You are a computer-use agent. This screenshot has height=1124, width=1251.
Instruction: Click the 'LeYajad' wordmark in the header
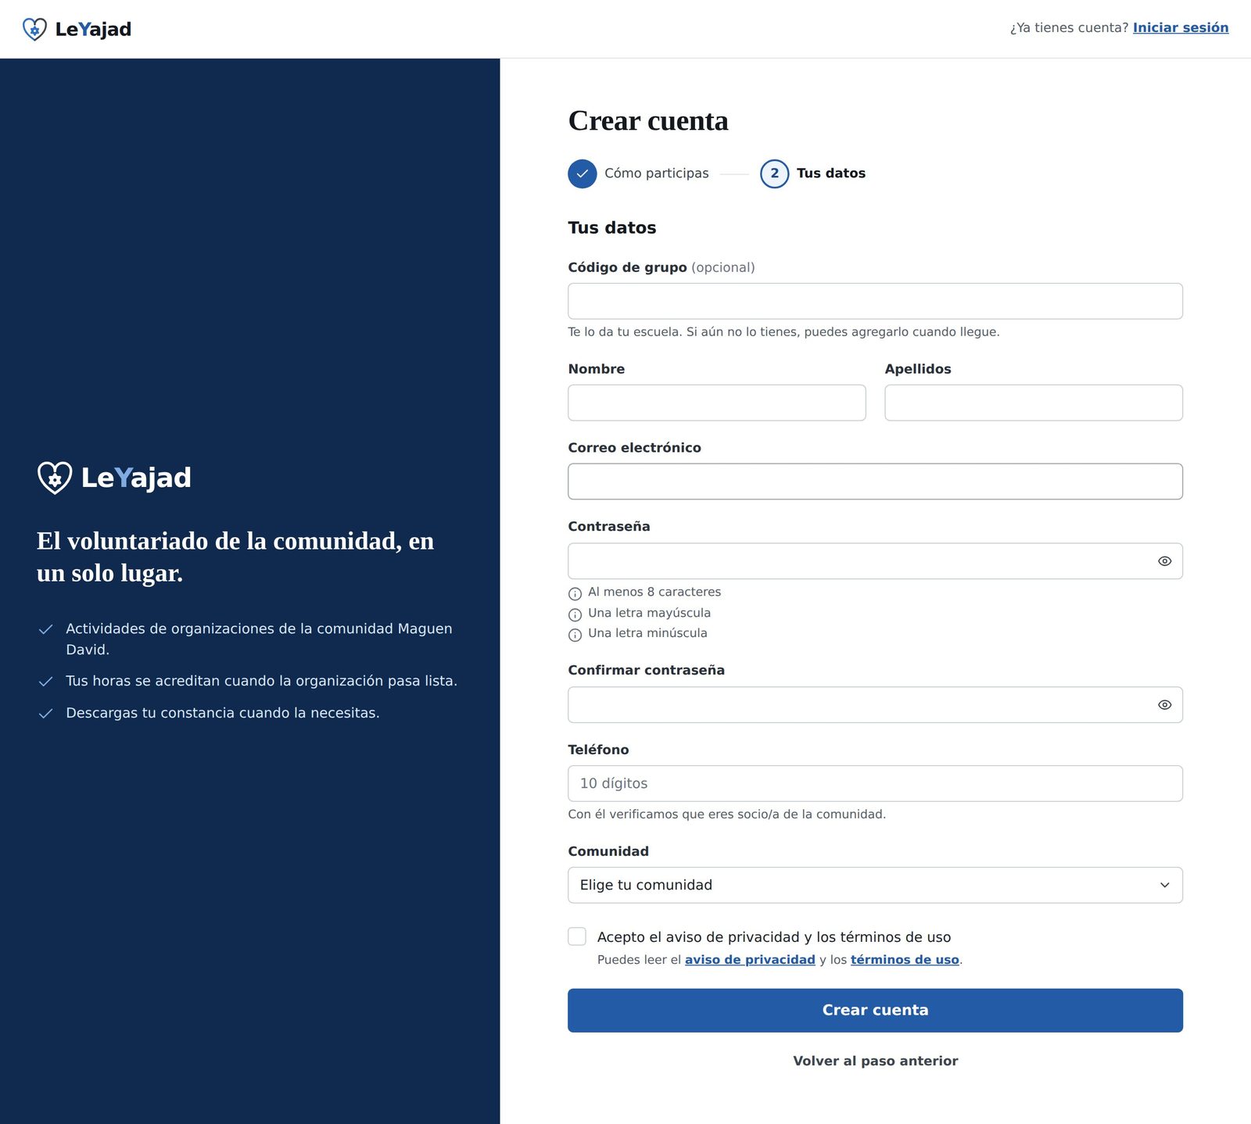[93, 29]
